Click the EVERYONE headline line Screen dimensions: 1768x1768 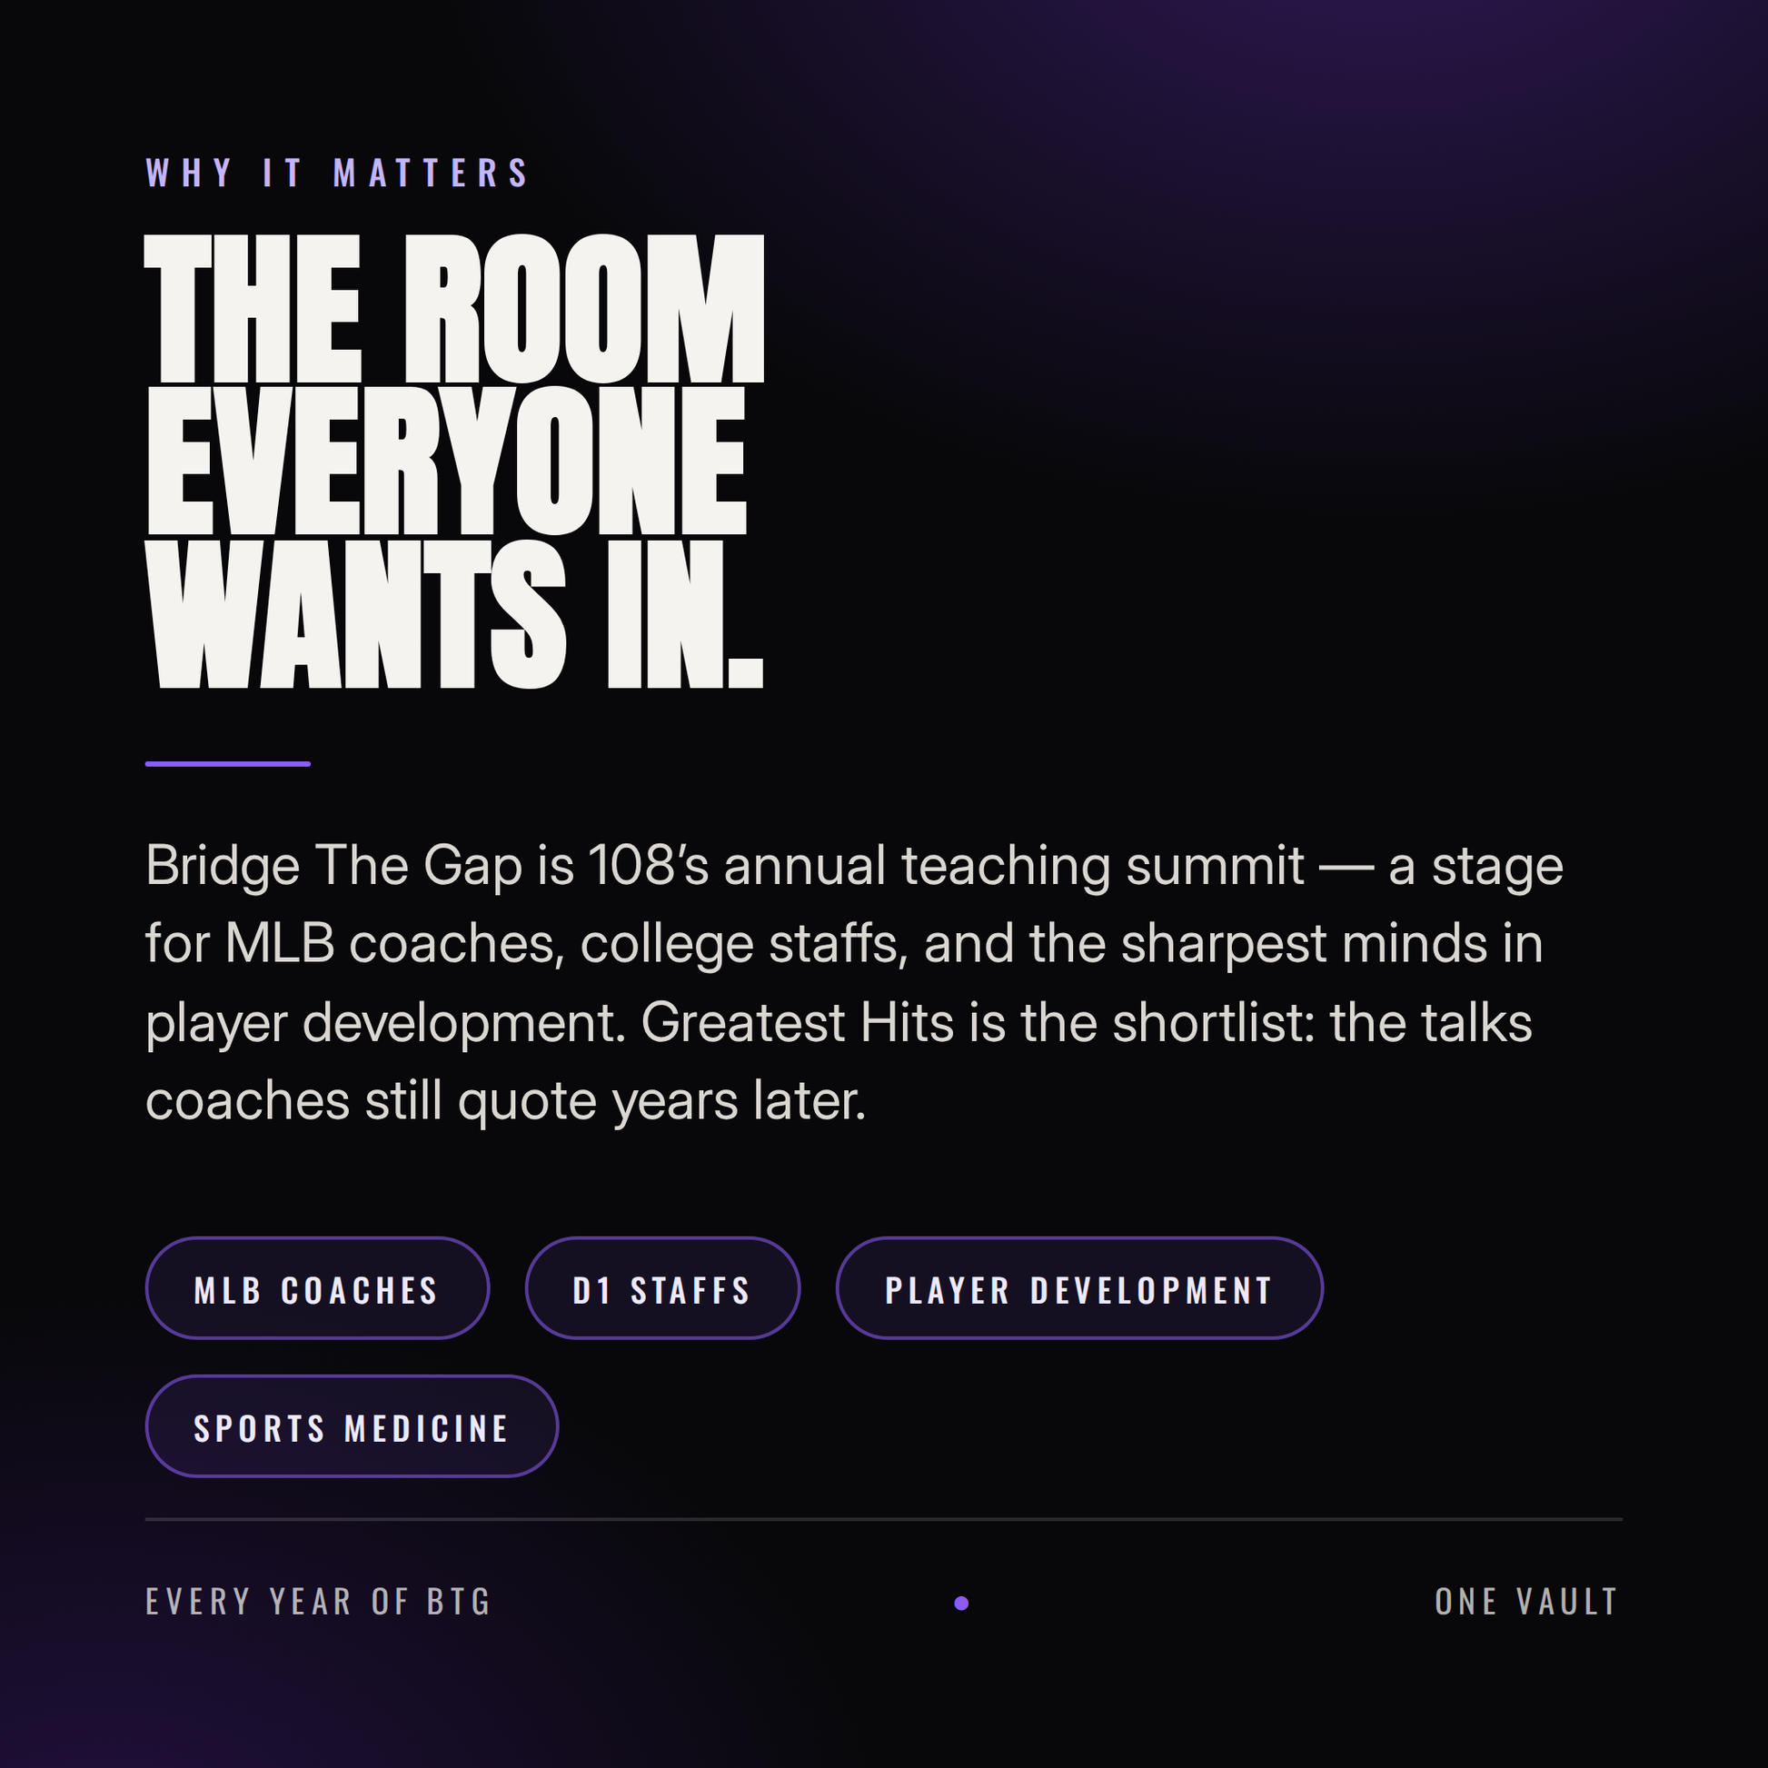tap(447, 461)
